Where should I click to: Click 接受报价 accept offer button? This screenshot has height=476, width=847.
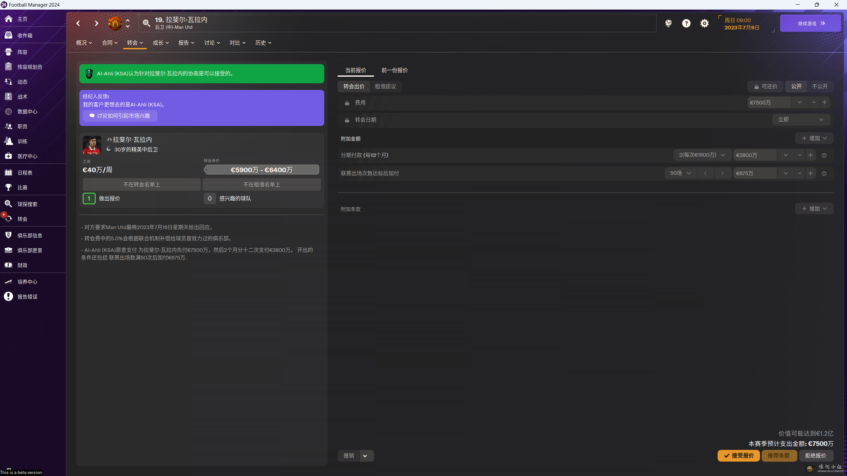[738, 456]
